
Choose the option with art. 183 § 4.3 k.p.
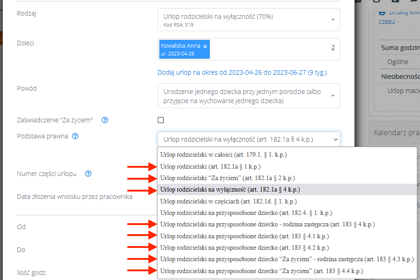coord(287,260)
